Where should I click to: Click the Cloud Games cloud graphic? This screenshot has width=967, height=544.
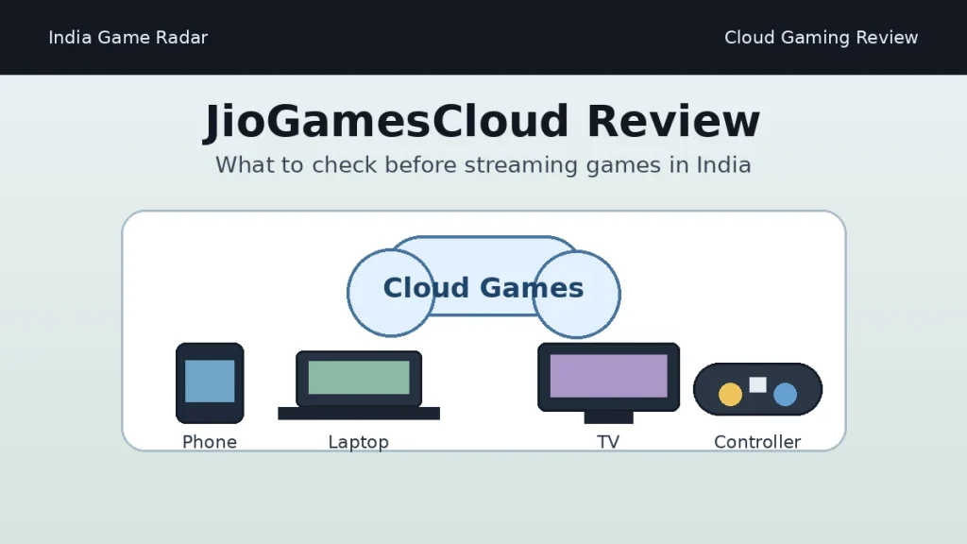[x=483, y=287]
